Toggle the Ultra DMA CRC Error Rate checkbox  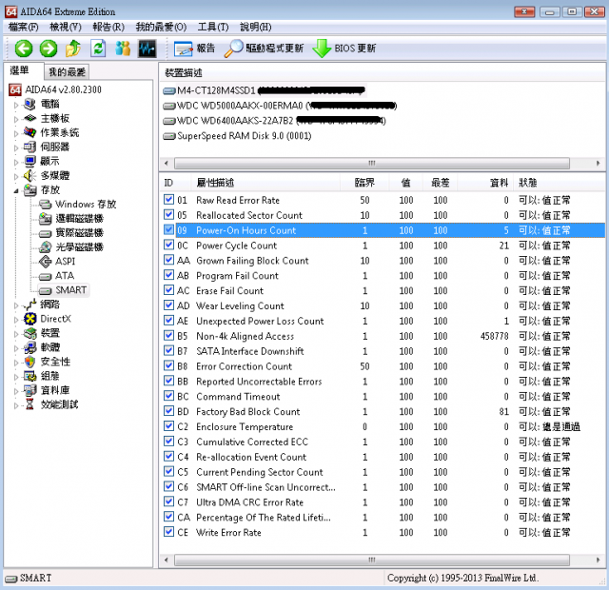168,501
